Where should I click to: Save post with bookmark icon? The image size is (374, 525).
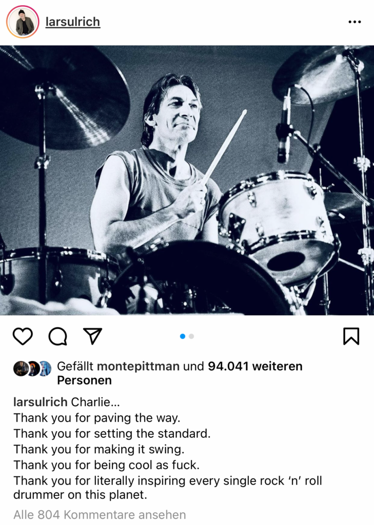click(351, 336)
